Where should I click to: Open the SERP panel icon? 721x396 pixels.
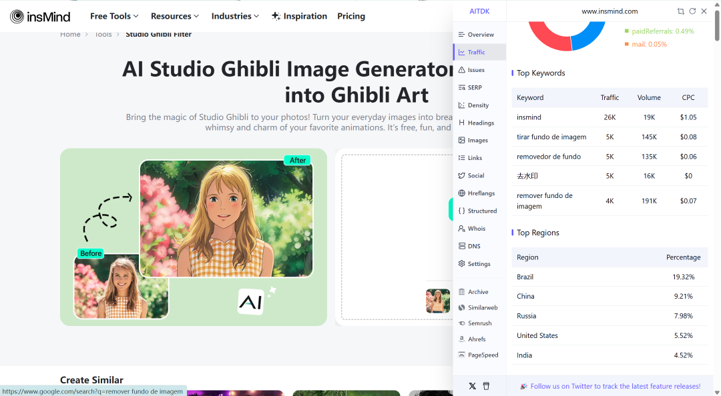coord(462,87)
